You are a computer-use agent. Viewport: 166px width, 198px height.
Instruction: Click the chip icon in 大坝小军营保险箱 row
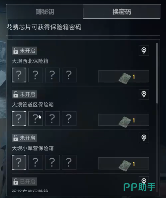click(x=125, y=165)
